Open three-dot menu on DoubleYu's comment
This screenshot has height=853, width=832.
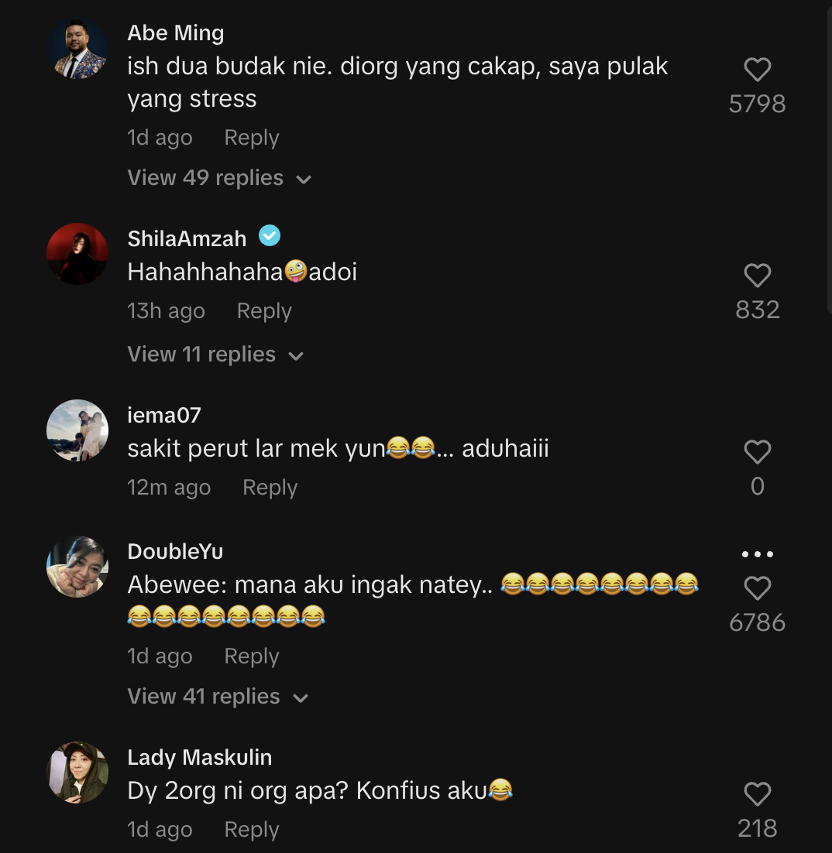pyautogui.click(x=757, y=554)
